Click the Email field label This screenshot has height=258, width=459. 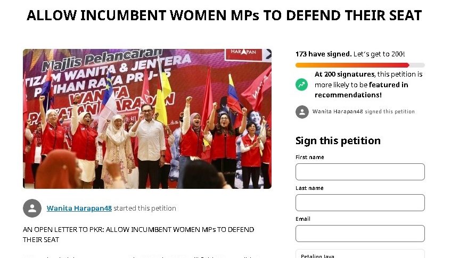[x=302, y=219]
